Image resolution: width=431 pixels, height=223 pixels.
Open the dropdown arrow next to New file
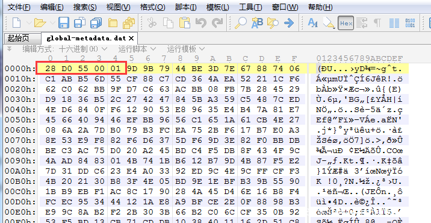point(28,23)
